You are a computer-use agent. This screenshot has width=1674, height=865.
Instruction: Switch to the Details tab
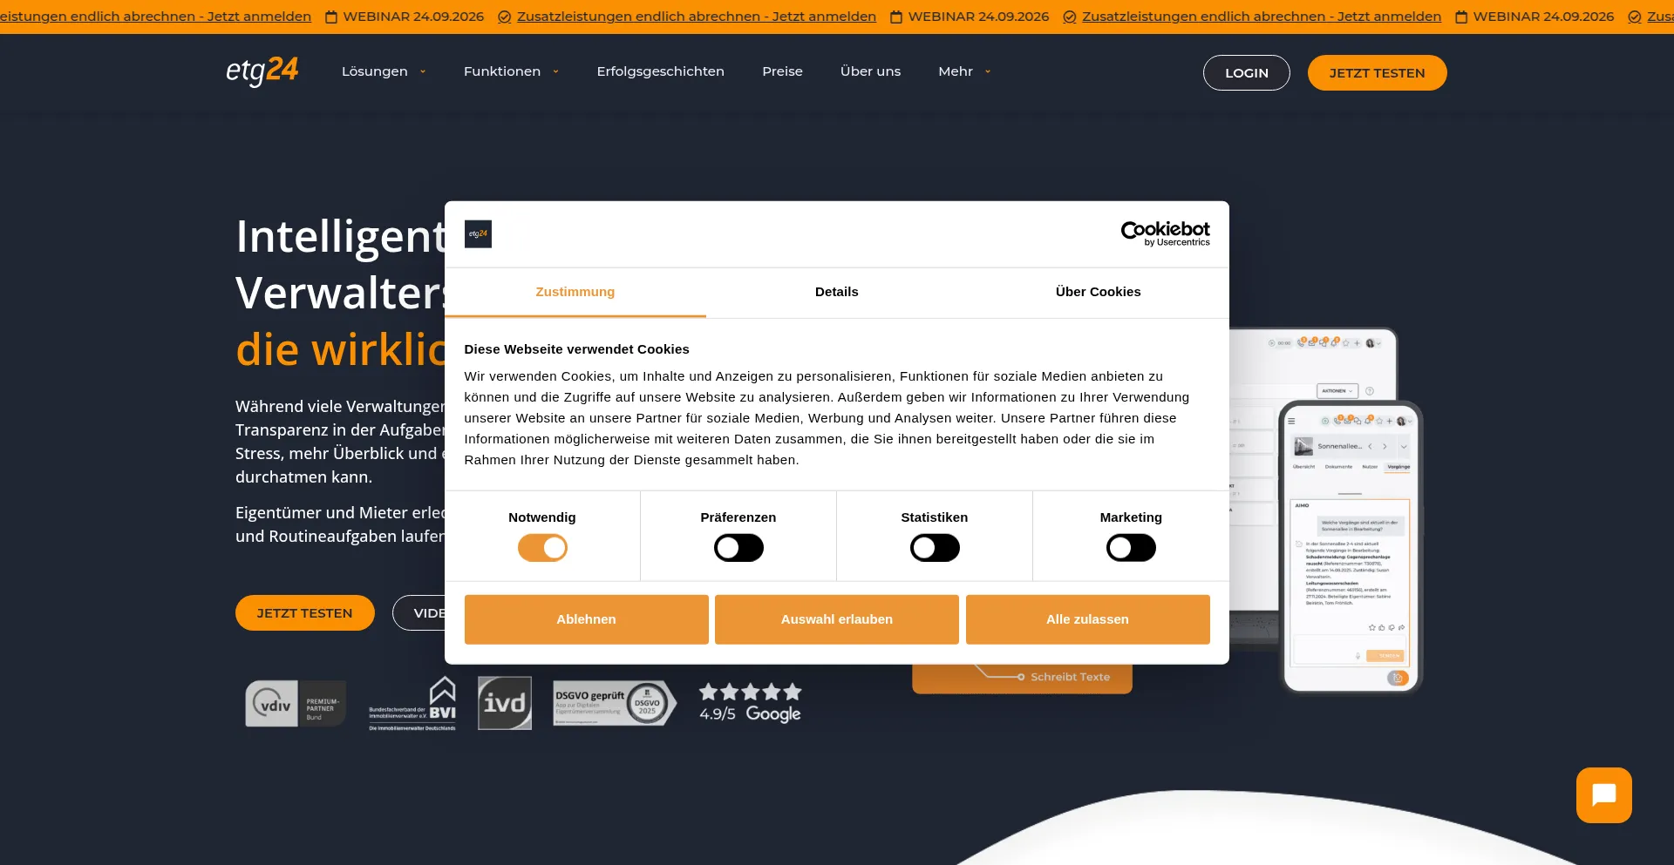click(837, 292)
